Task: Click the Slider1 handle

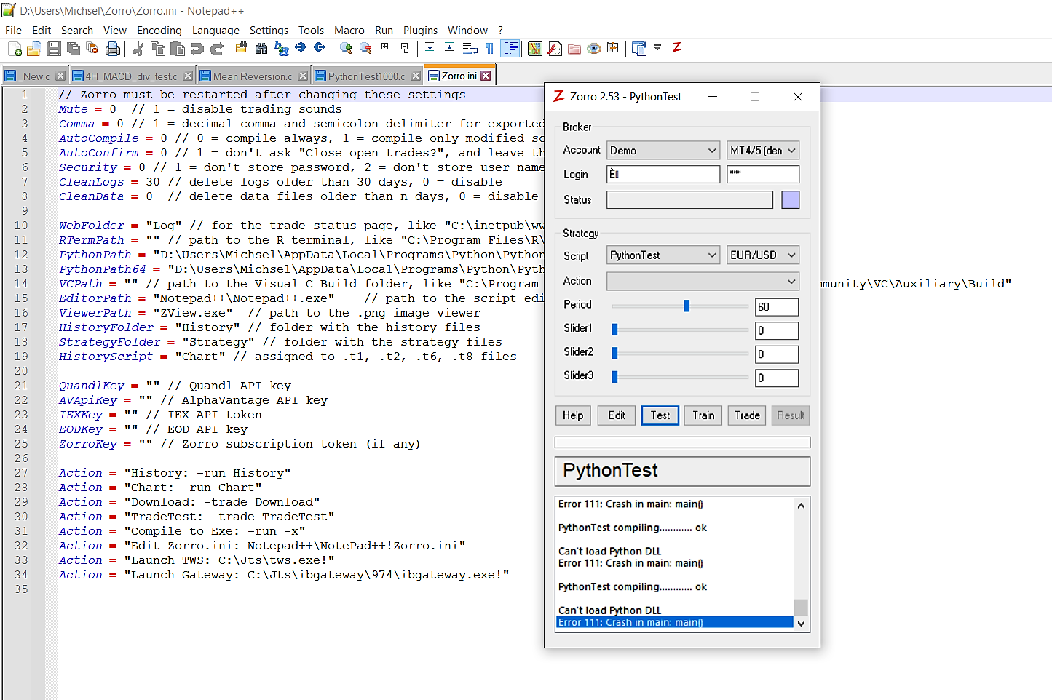Action: point(614,330)
